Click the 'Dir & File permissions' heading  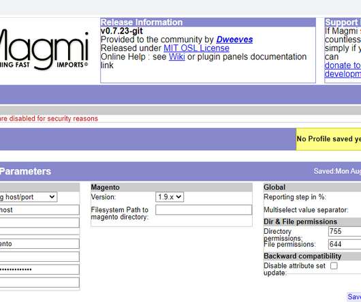point(300,222)
